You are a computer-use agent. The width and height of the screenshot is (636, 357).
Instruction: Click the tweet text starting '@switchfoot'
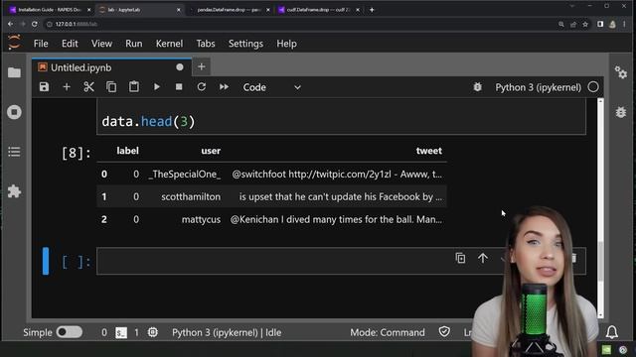pyautogui.click(x=337, y=175)
